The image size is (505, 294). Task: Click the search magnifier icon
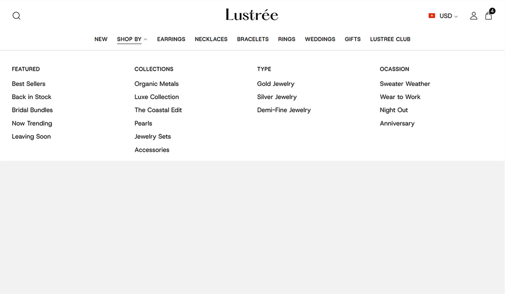point(16,16)
